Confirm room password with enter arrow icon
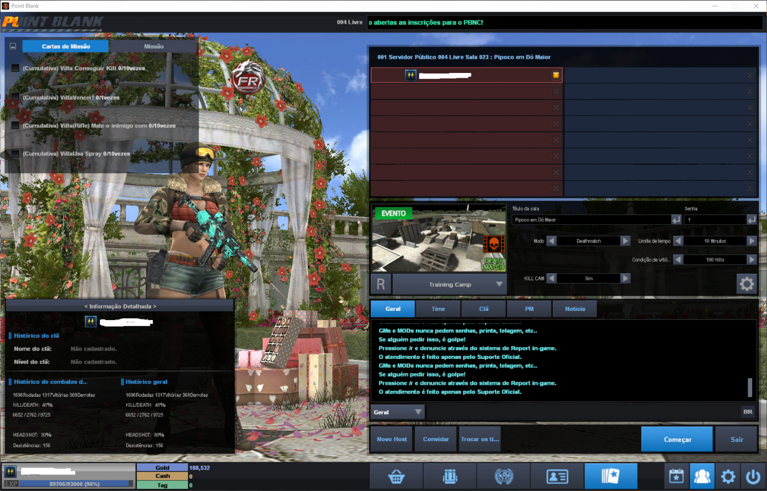 (752, 219)
